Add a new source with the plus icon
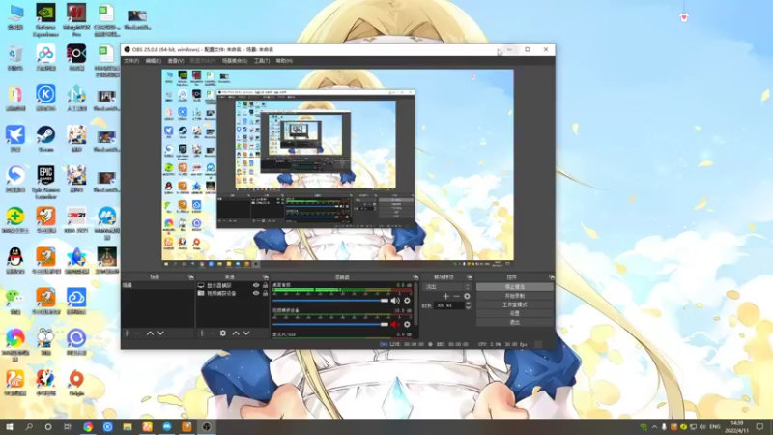The width and height of the screenshot is (773, 435). point(202,333)
